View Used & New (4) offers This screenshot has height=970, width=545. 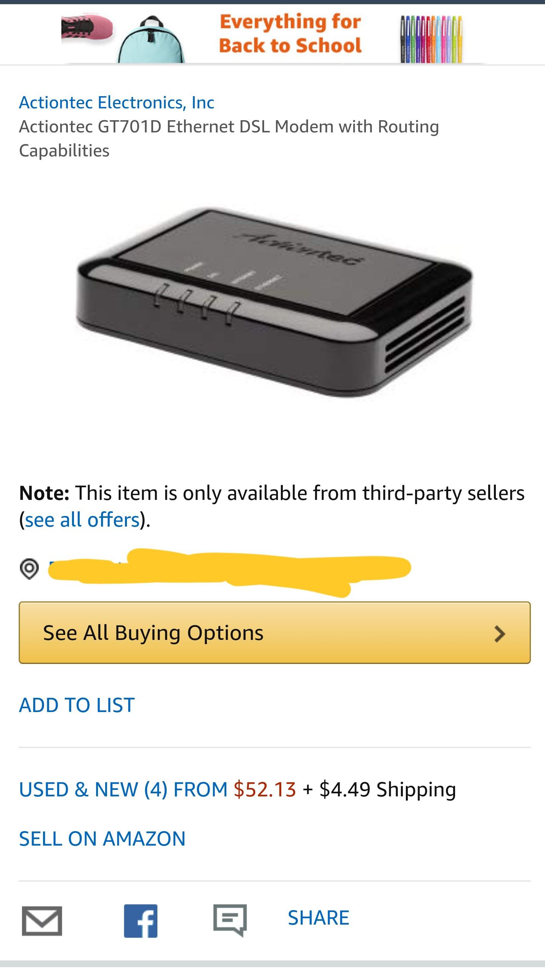123,790
